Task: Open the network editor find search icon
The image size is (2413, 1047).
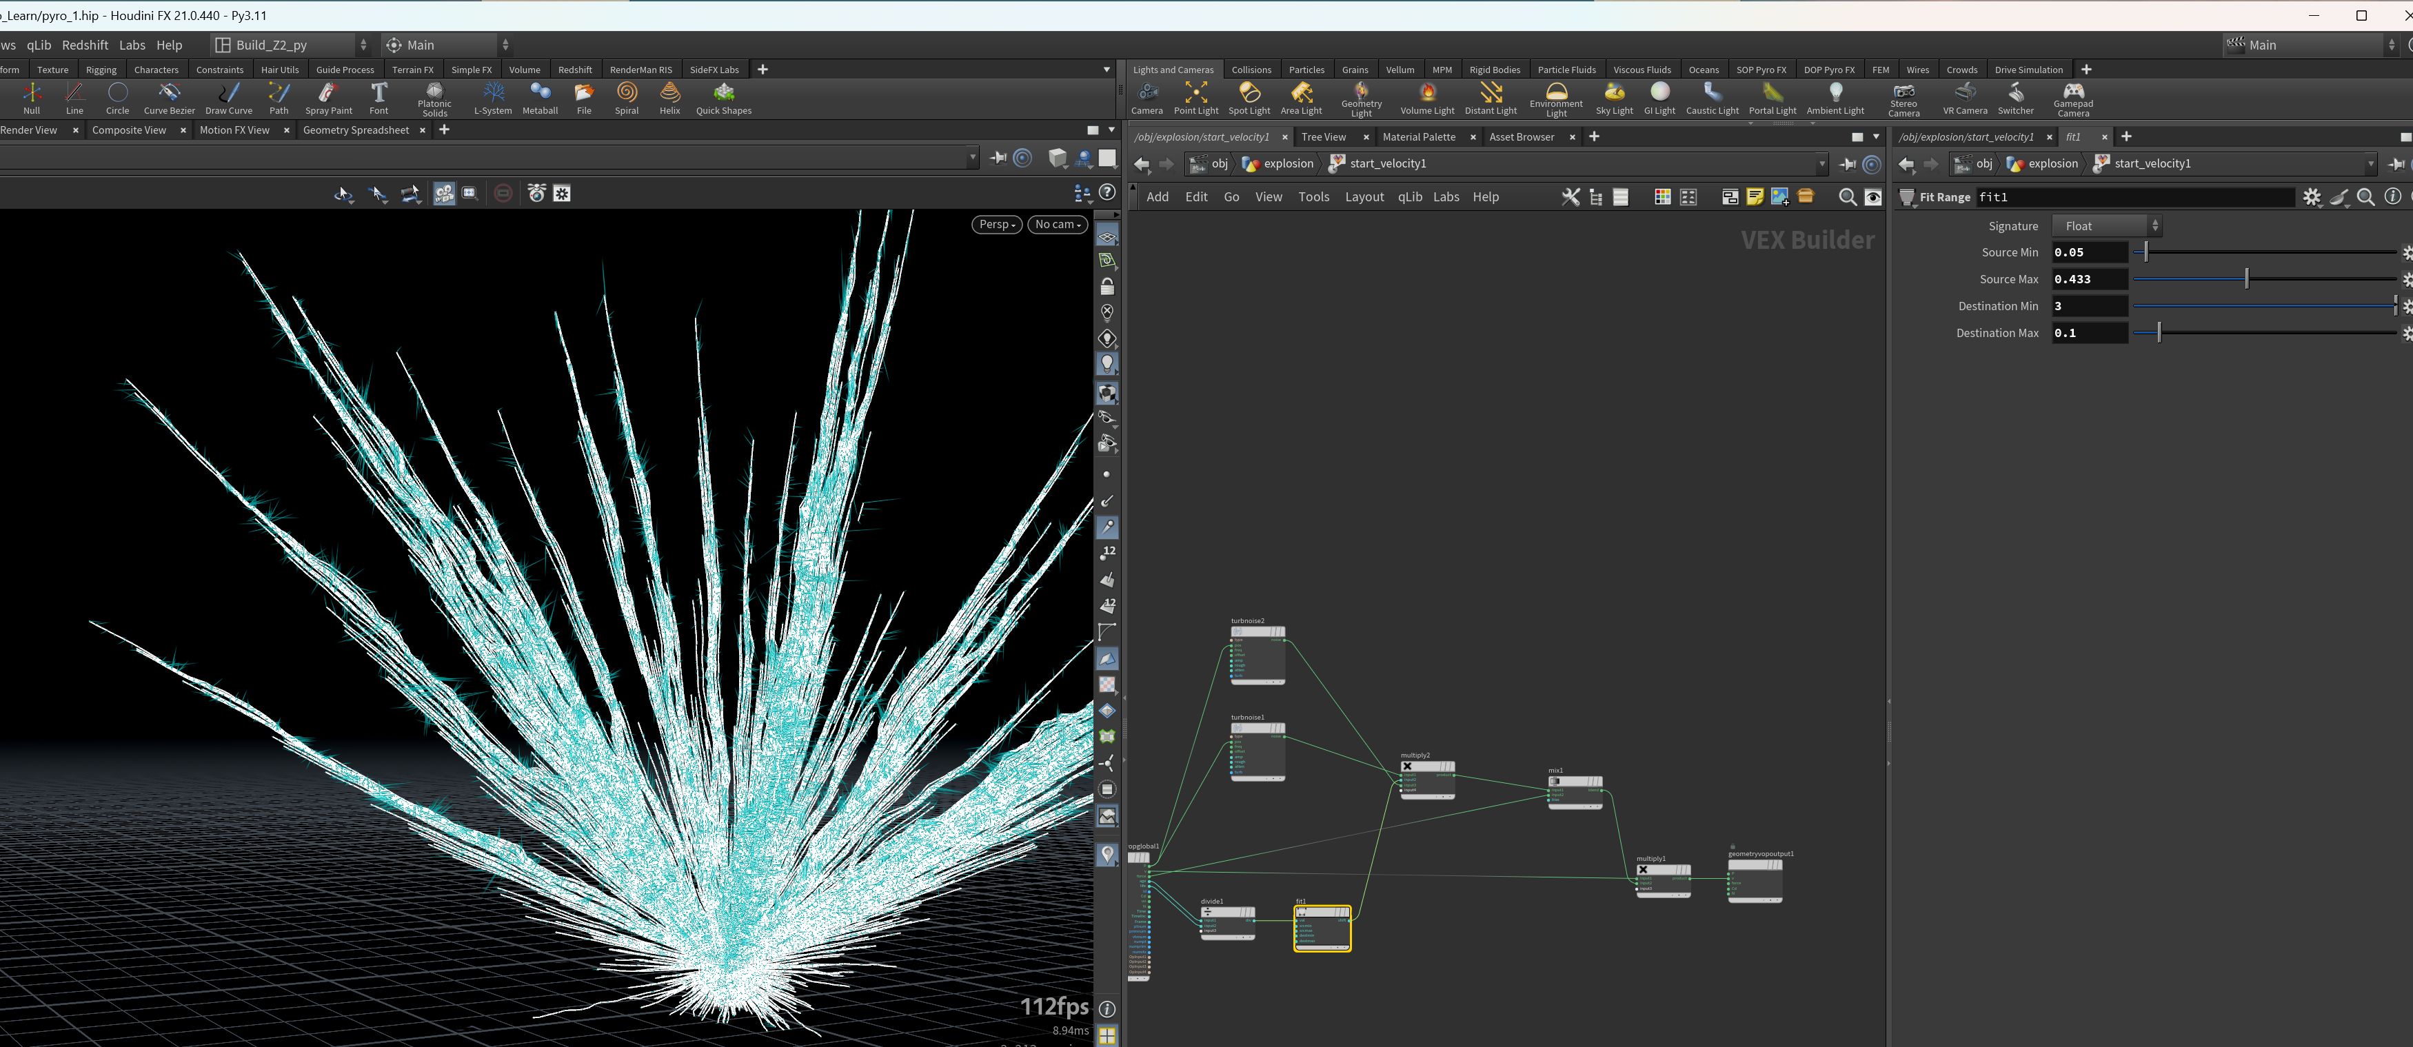Action: (x=1847, y=196)
